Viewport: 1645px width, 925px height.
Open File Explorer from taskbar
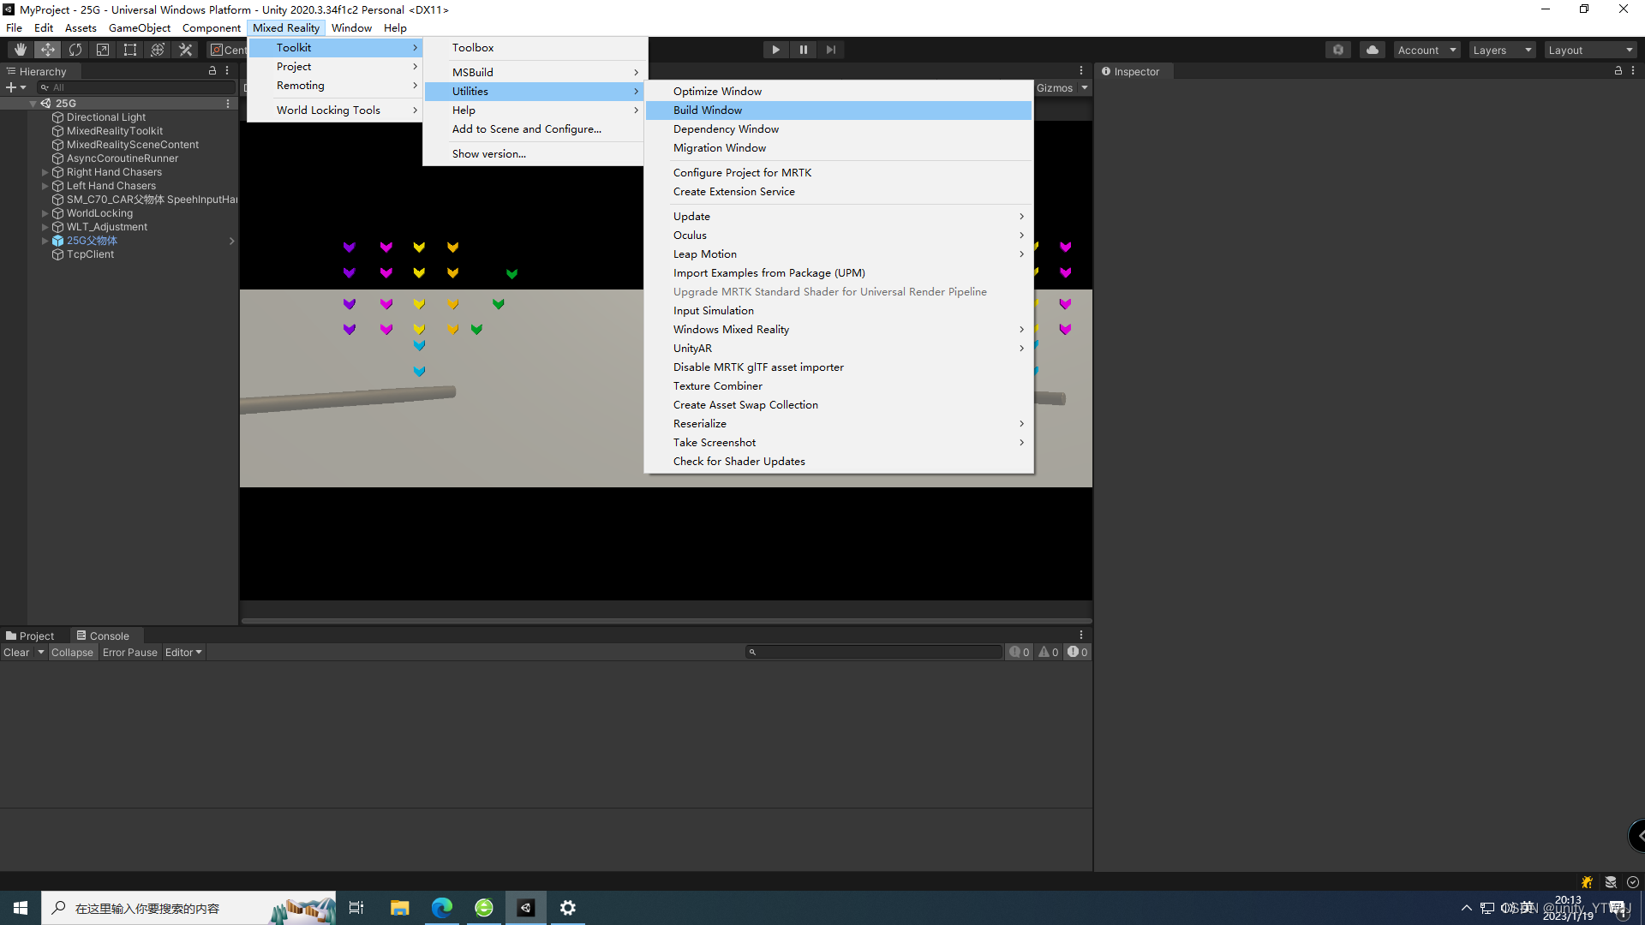(400, 908)
